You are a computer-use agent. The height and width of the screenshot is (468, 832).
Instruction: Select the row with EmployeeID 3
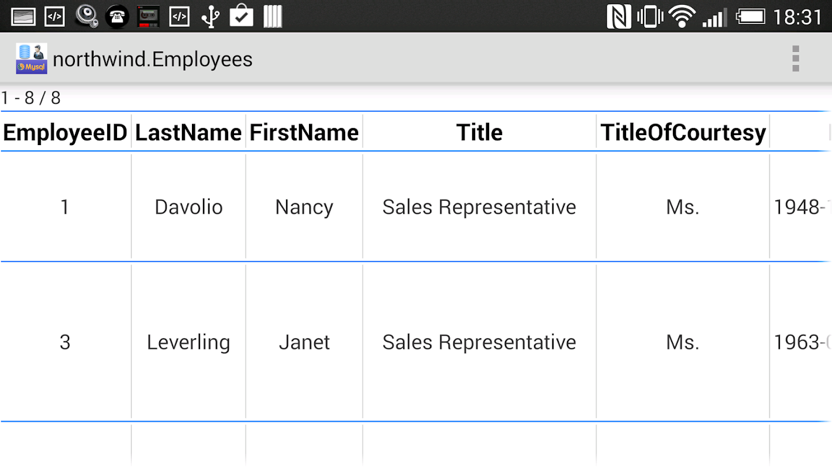pyautogui.click(x=65, y=342)
